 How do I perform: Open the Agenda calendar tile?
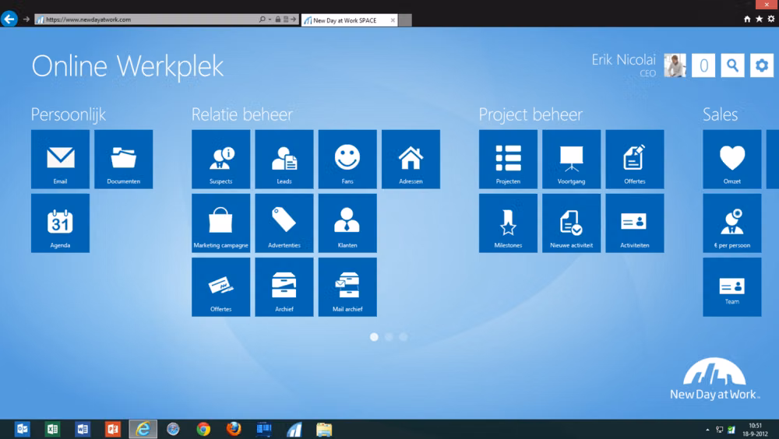(x=60, y=223)
